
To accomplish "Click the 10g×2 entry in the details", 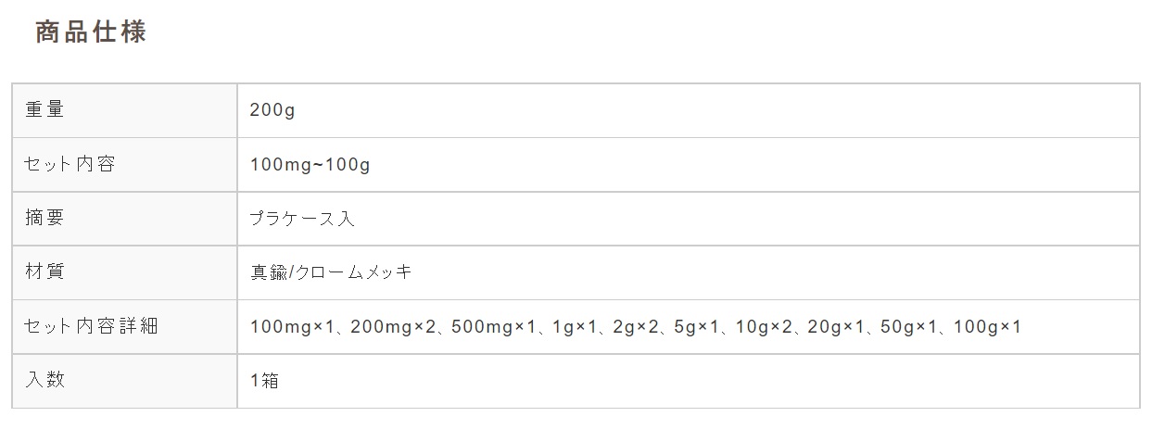I will click(x=764, y=326).
